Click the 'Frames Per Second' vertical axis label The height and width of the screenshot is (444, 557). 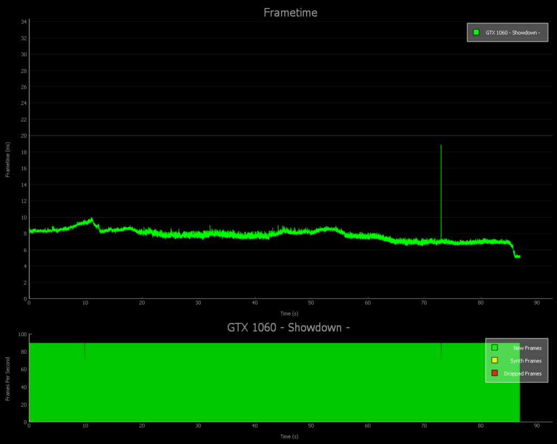click(x=8, y=379)
